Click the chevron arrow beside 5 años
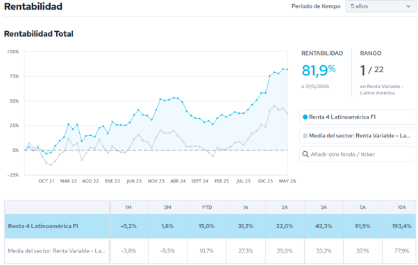Screen dimensions: 418x265 tap(408, 6)
